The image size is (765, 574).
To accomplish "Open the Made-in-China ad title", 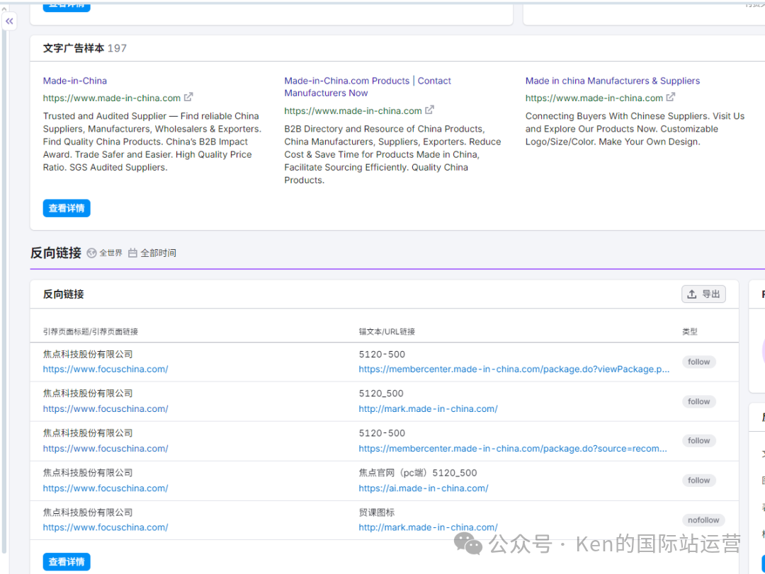I will tap(74, 81).
